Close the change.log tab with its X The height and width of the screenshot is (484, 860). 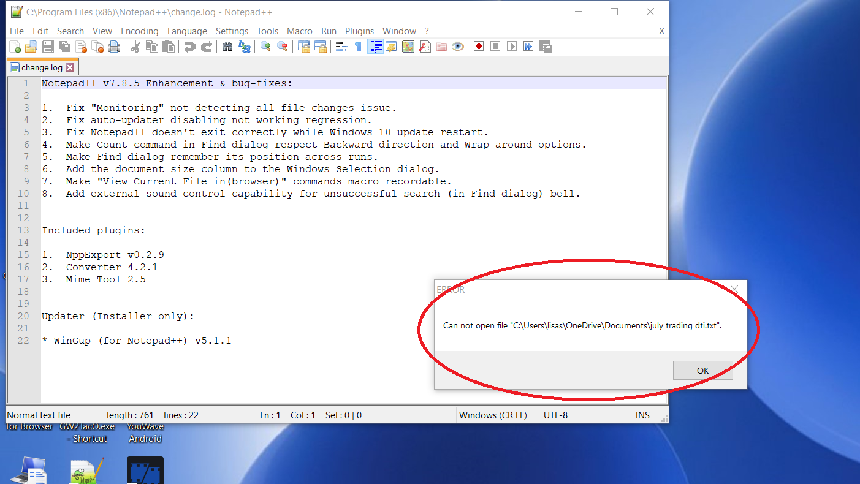point(69,68)
